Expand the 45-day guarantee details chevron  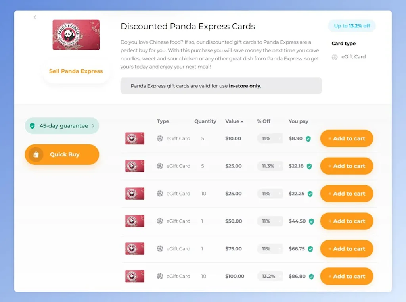(94, 126)
